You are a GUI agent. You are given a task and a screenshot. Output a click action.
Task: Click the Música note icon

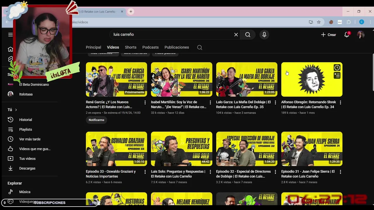click(x=11, y=192)
